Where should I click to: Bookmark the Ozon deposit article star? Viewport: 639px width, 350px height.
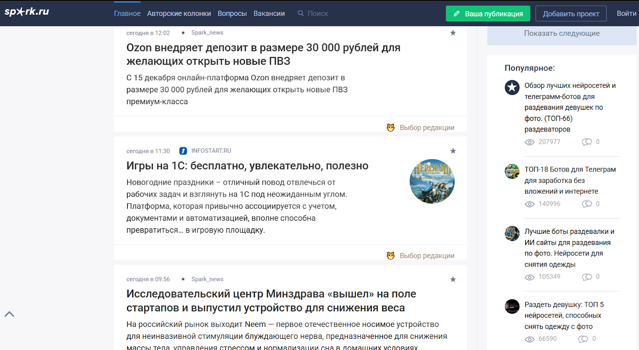(453, 33)
